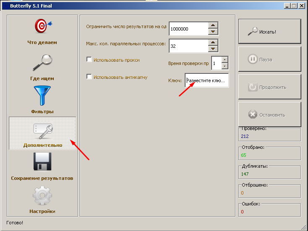Click the parallel processes field showing 32
The height and width of the screenshot is (231, 308).
click(x=188, y=46)
